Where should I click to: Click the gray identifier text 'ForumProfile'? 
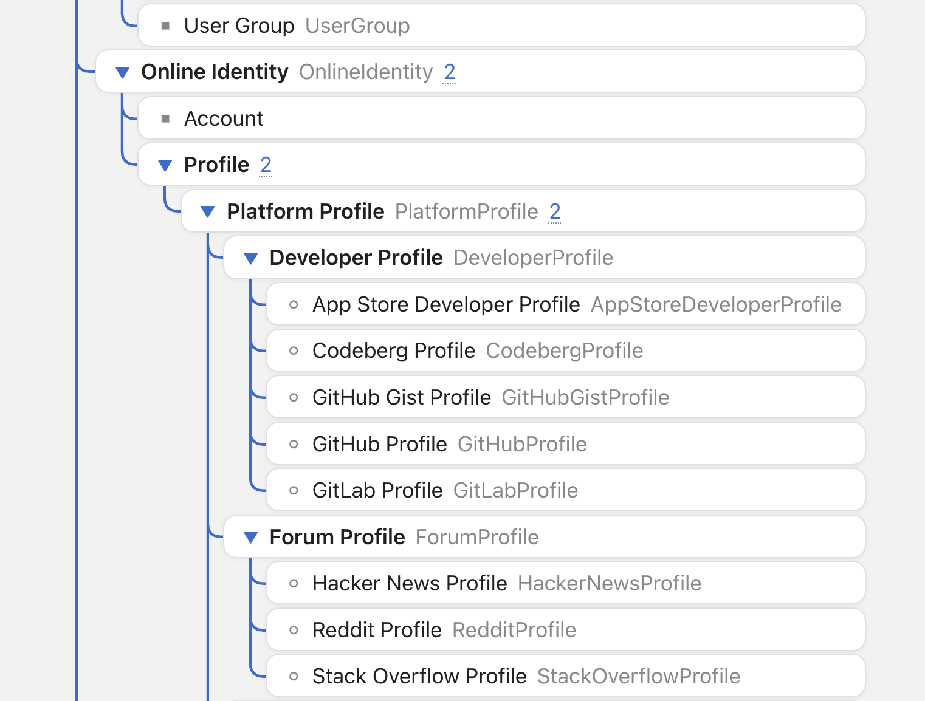click(477, 537)
